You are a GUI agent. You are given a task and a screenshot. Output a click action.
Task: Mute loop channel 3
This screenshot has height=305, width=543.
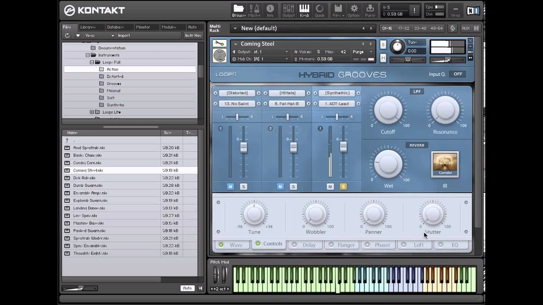(330, 186)
